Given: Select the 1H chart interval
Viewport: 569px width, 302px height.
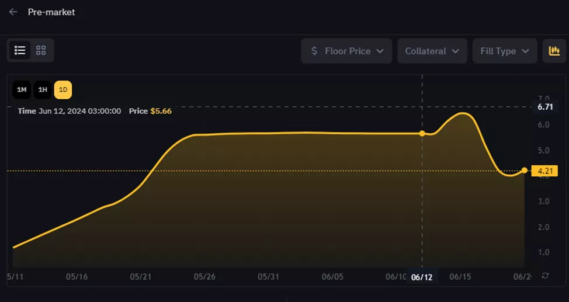Looking at the screenshot, I should coord(43,90).
